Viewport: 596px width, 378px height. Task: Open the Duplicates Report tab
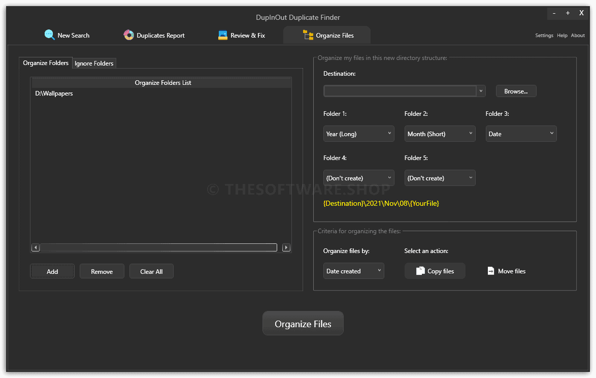click(154, 36)
